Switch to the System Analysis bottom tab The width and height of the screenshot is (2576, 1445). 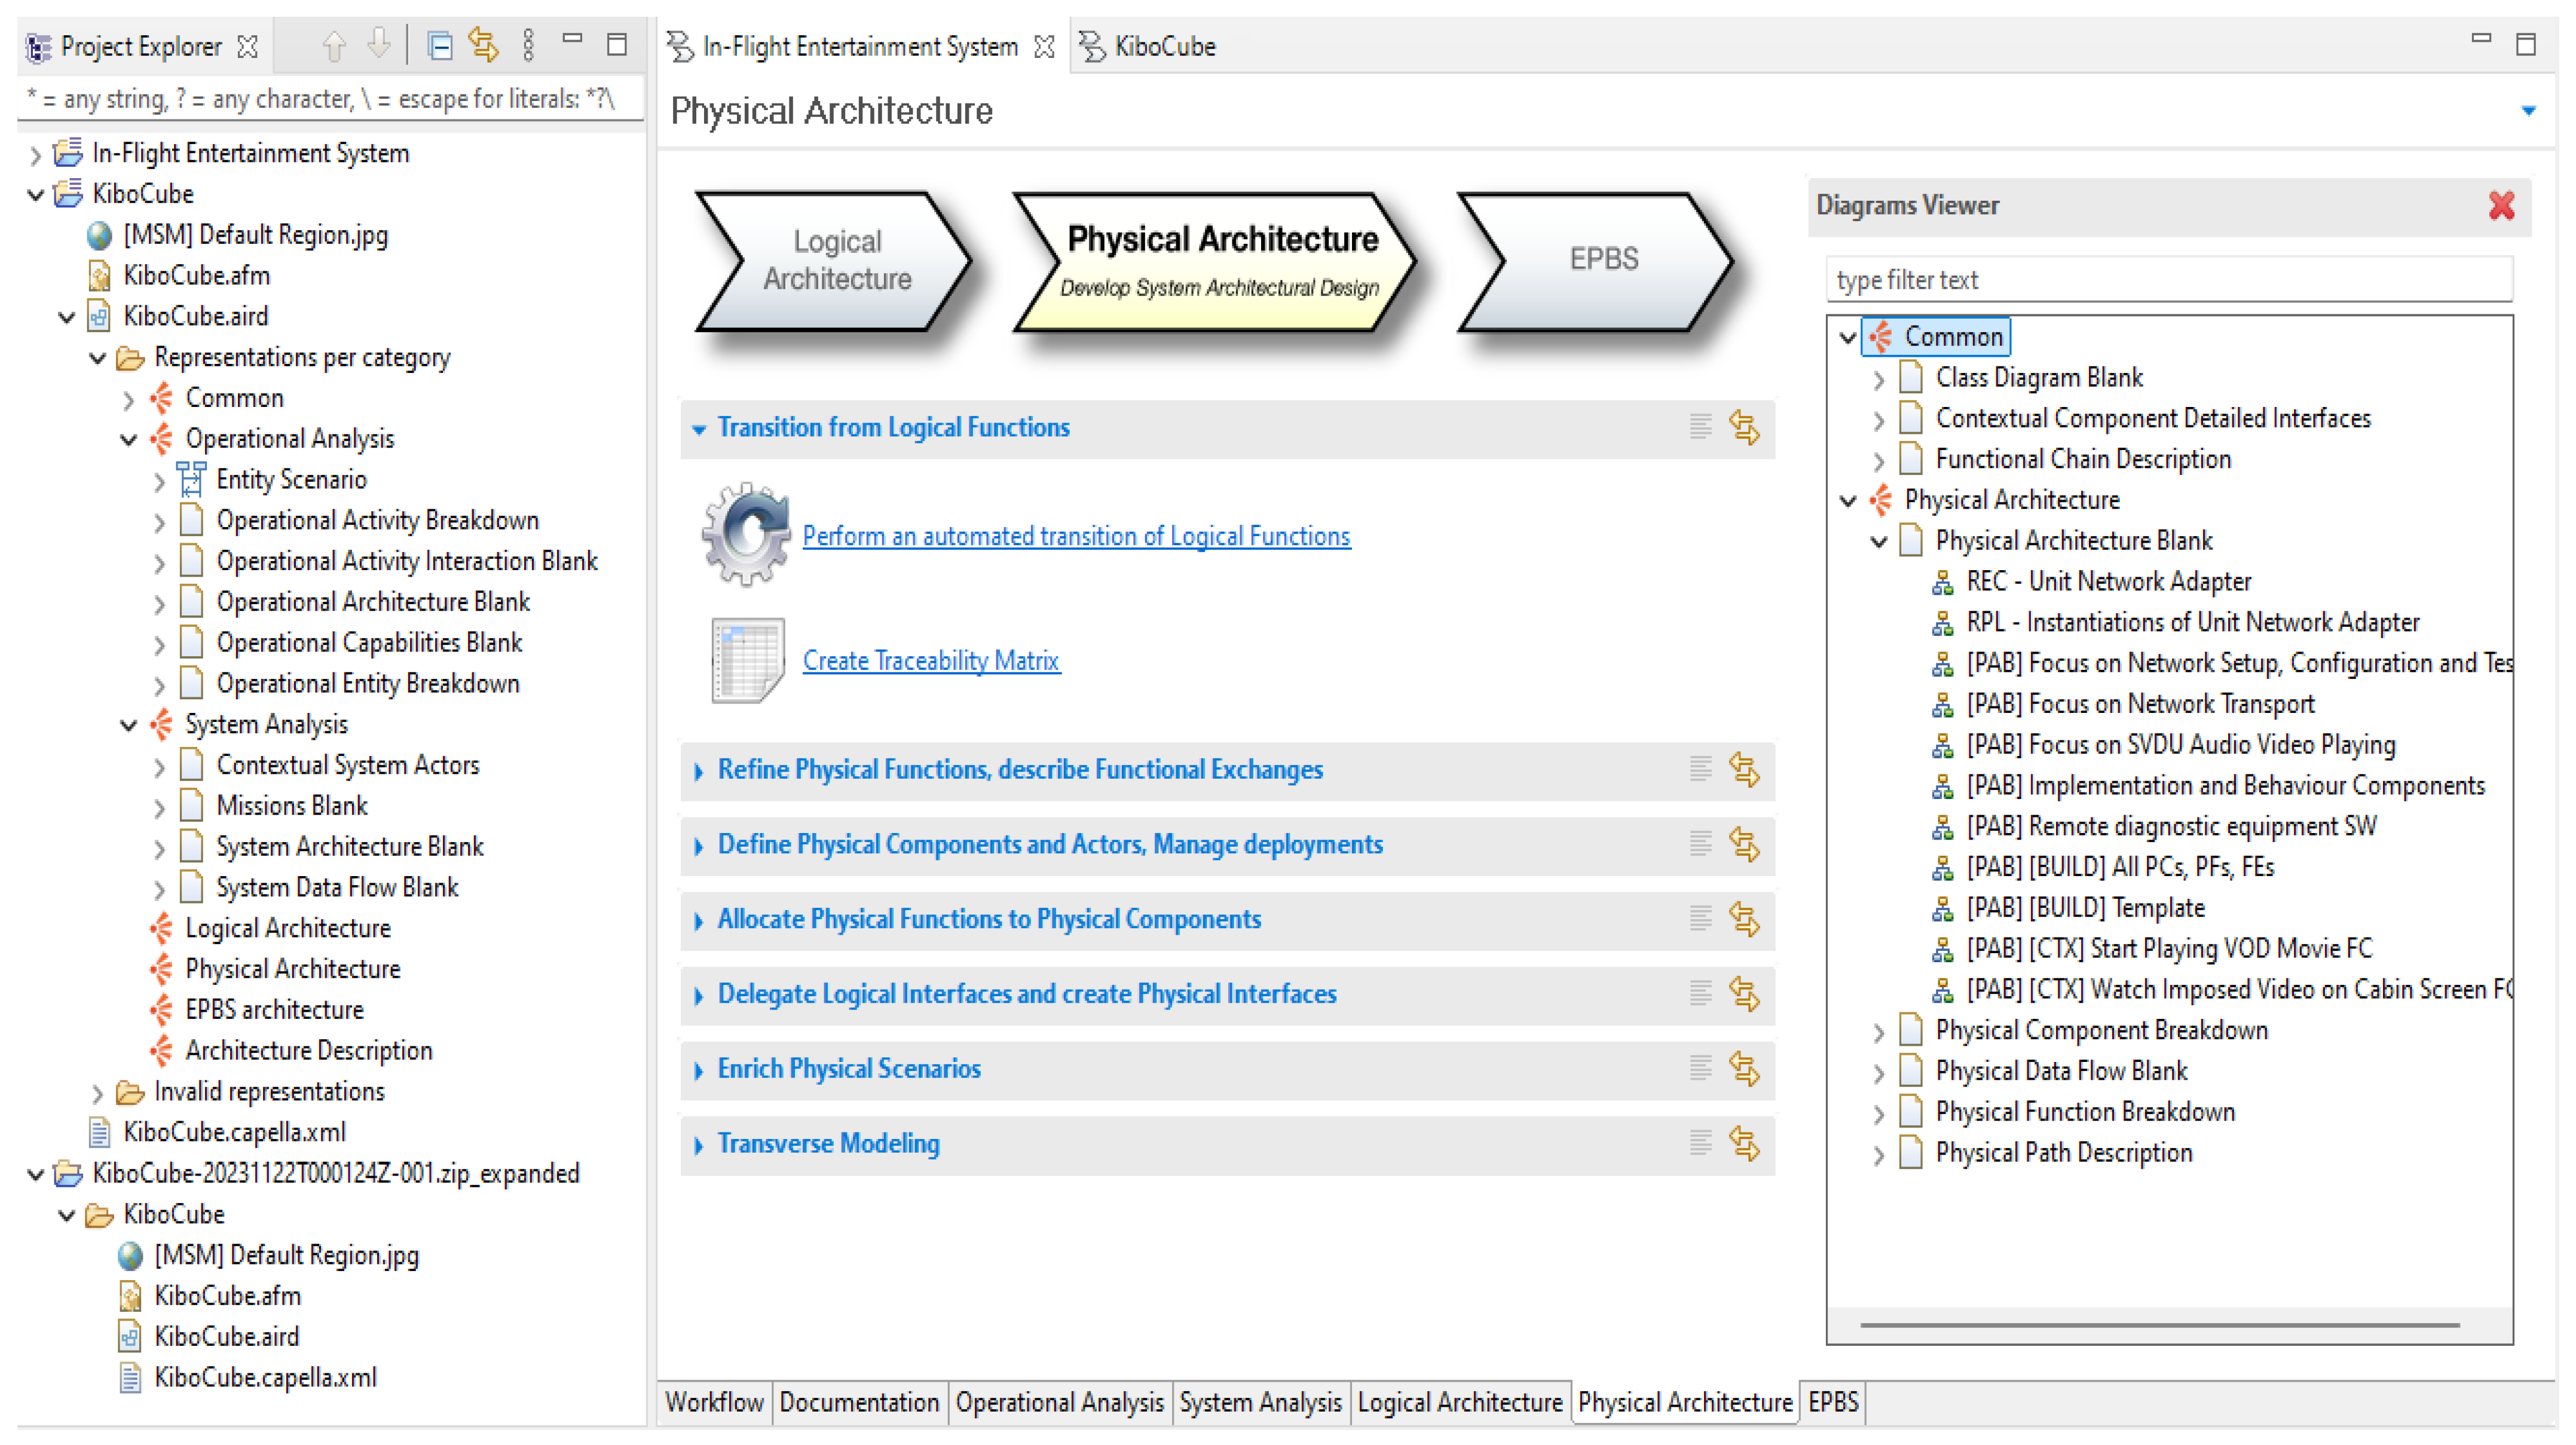pyautogui.click(x=1259, y=1402)
